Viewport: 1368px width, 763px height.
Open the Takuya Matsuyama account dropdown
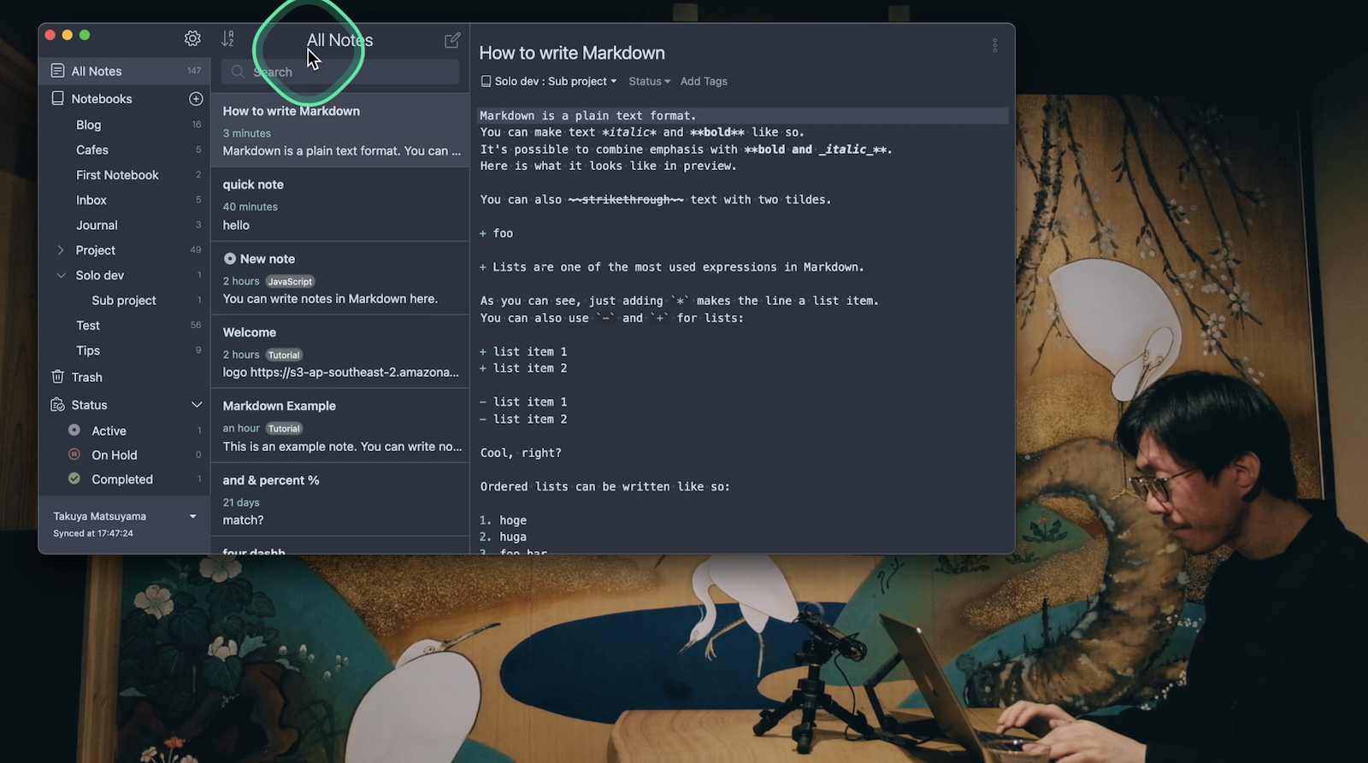[193, 516]
